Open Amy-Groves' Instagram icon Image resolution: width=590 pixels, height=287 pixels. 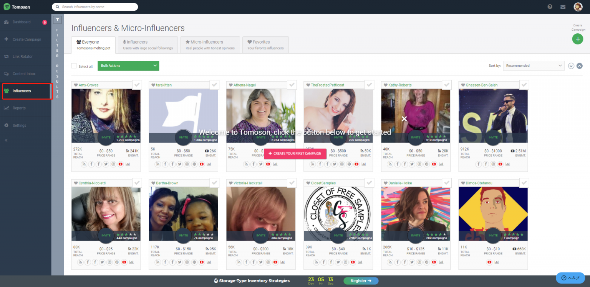coord(113,164)
